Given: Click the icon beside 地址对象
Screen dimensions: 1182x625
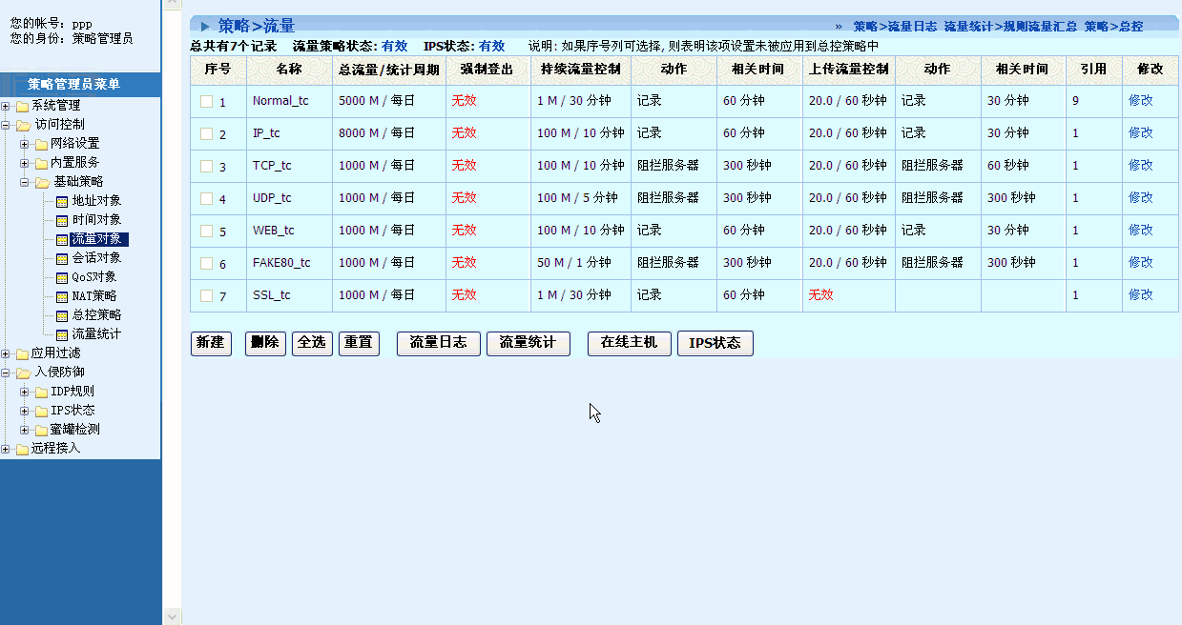Looking at the screenshot, I should pyautogui.click(x=63, y=201).
